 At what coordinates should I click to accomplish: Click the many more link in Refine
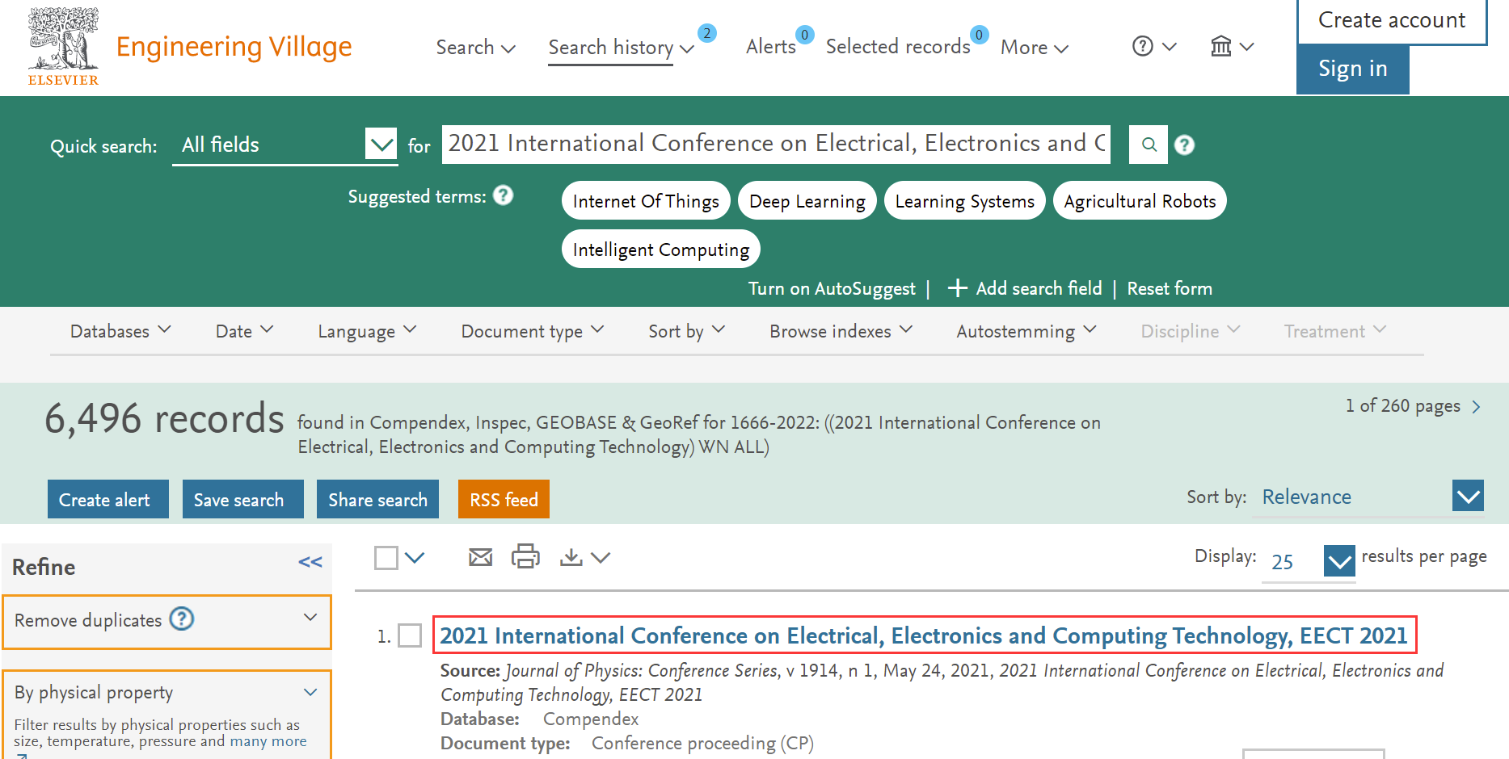(x=268, y=741)
